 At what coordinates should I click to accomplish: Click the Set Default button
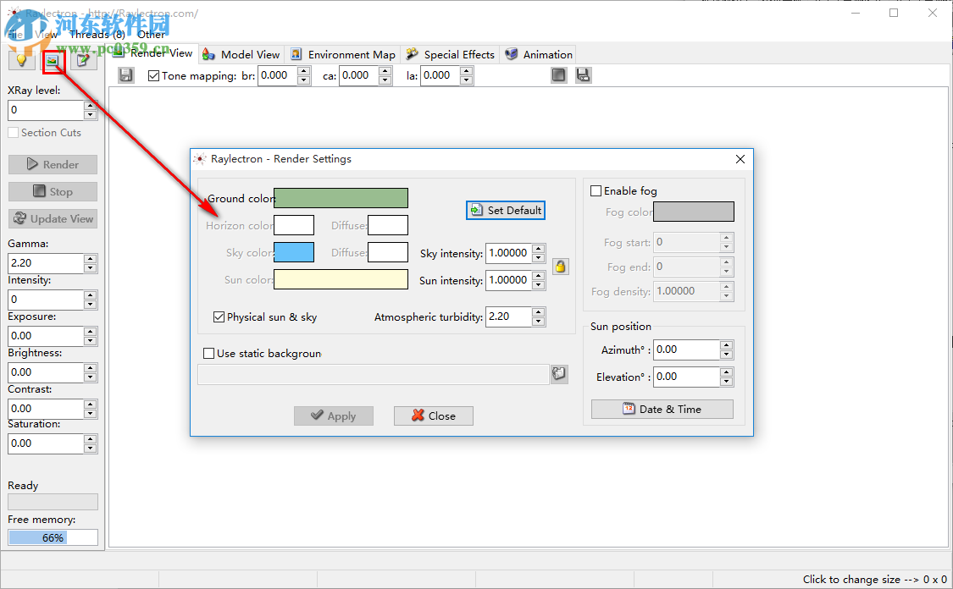click(505, 210)
